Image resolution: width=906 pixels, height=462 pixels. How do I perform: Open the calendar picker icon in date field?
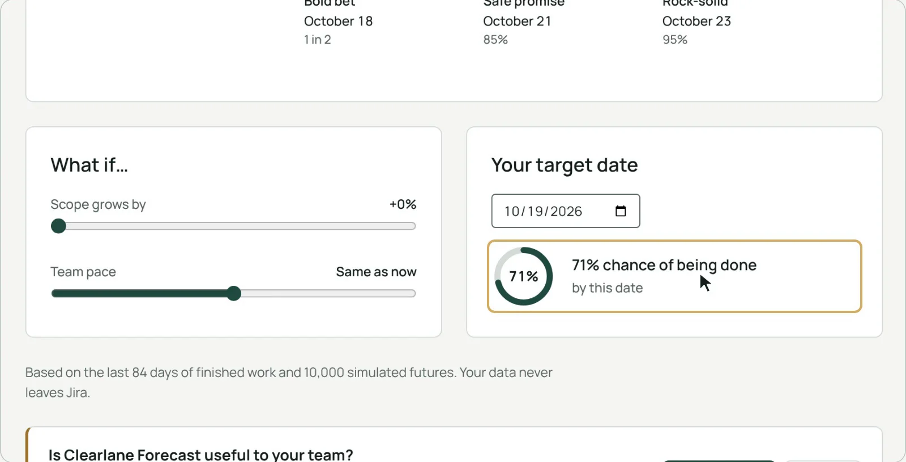[621, 211]
